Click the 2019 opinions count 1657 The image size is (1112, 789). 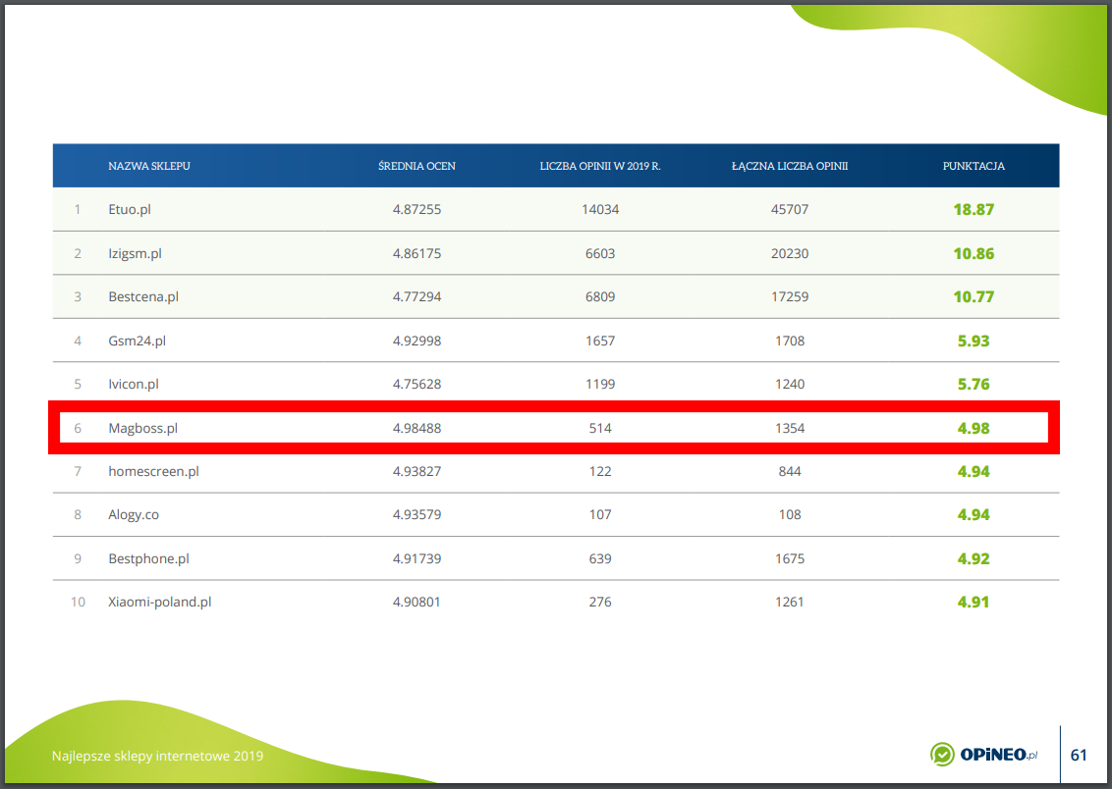pyautogui.click(x=600, y=341)
